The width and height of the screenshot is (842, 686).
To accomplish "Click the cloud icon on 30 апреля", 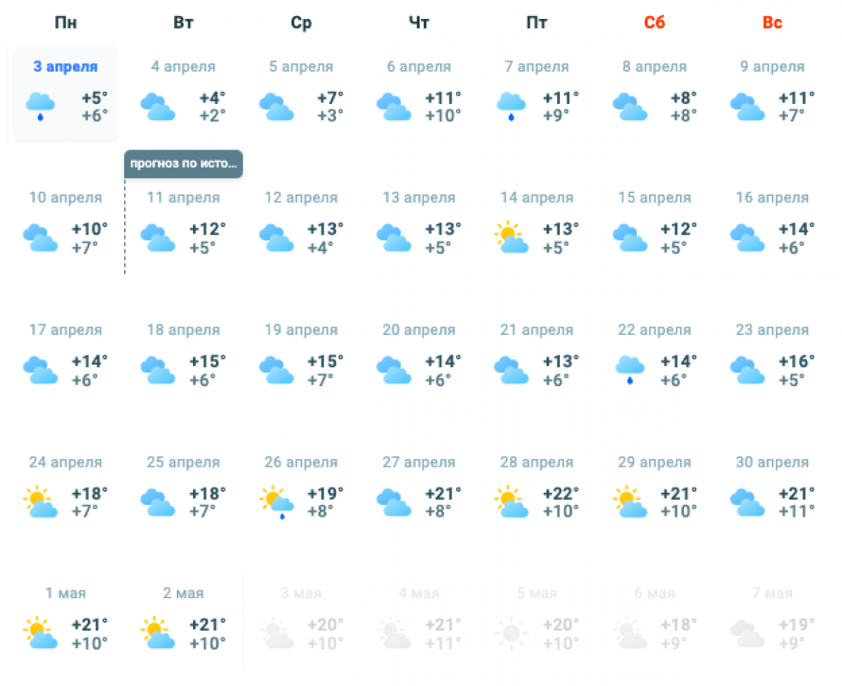I will coord(747,502).
